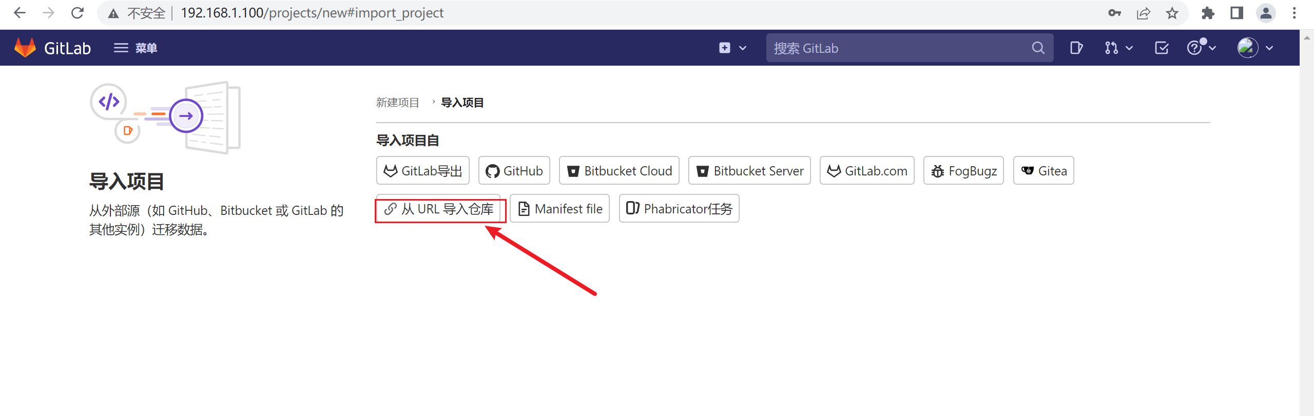Expand the merge requests dropdown
The height and width of the screenshot is (416, 1314).
[x=1118, y=48]
